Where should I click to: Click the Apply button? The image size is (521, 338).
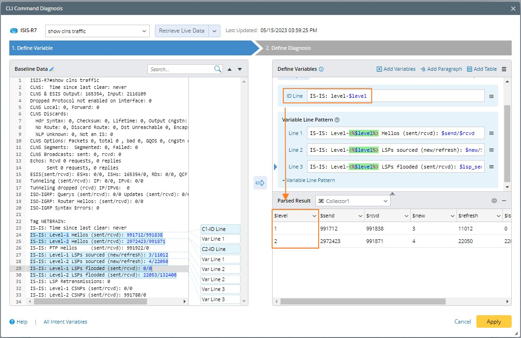[x=494, y=322]
